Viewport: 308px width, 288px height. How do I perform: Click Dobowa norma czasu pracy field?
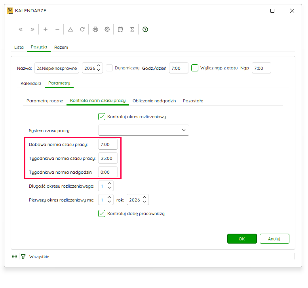click(x=108, y=144)
